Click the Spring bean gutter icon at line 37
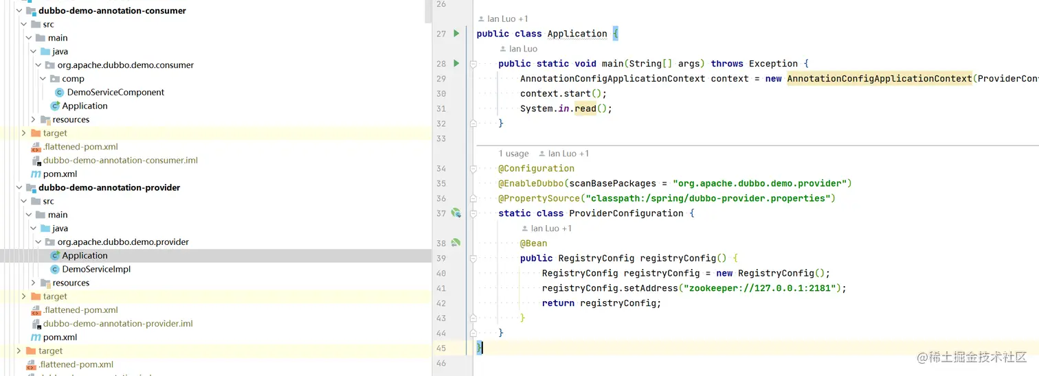This screenshot has height=376, width=1039. pos(456,213)
